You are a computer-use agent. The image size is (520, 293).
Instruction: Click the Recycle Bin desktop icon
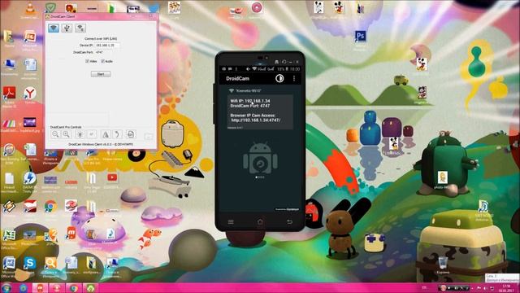[443, 263]
